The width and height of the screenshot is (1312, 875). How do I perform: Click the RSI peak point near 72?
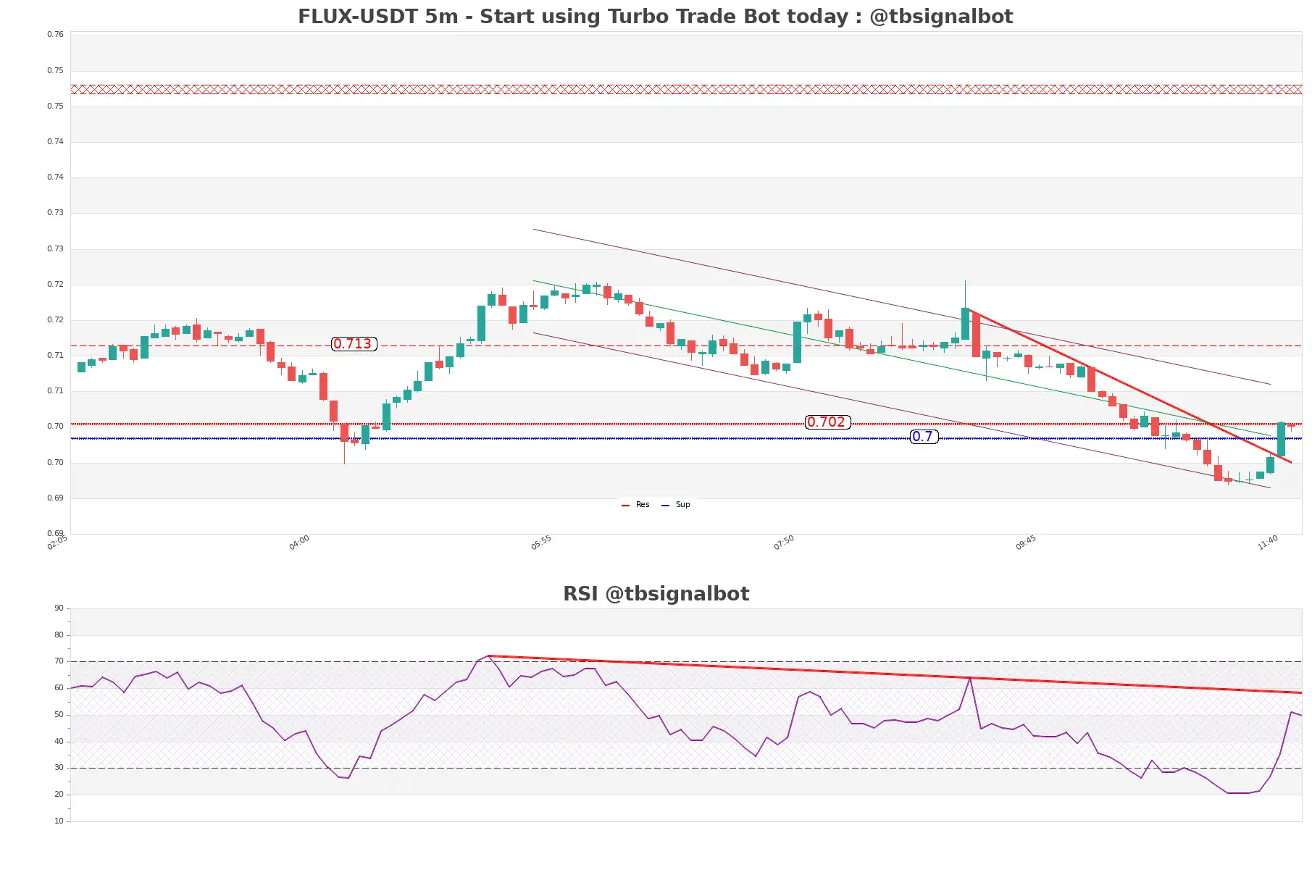click(x=489, y=656)
